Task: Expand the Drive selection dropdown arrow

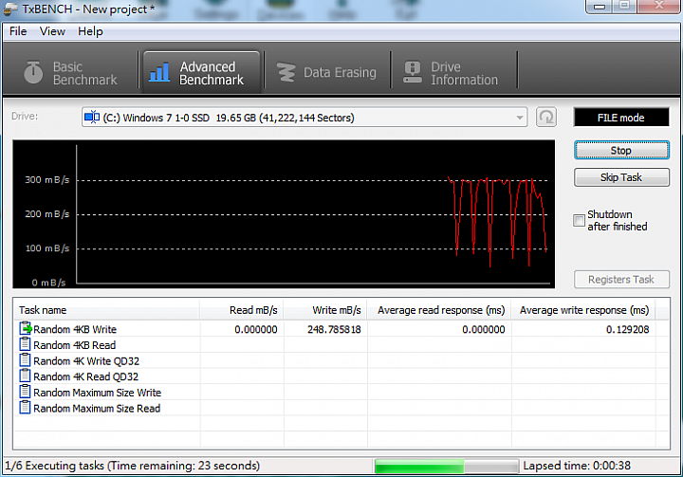Action: 519,118
